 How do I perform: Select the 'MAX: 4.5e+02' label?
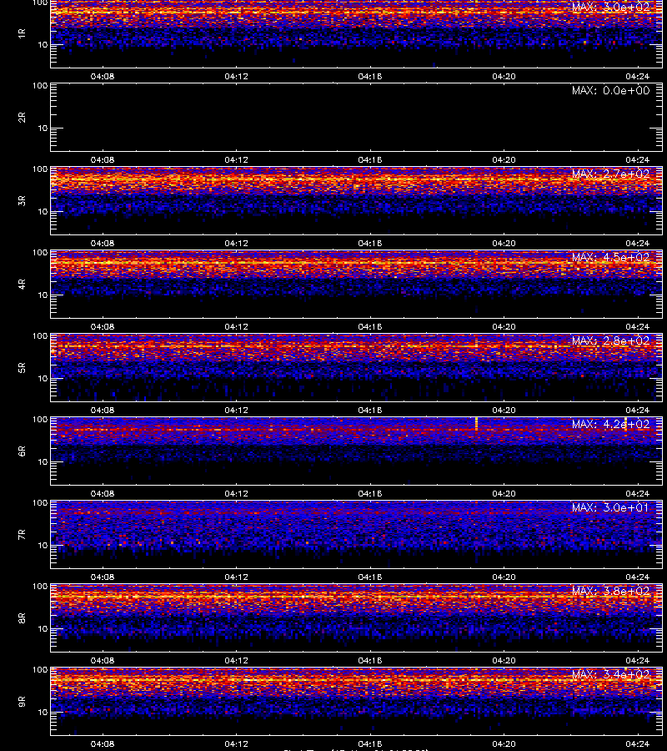610,257
